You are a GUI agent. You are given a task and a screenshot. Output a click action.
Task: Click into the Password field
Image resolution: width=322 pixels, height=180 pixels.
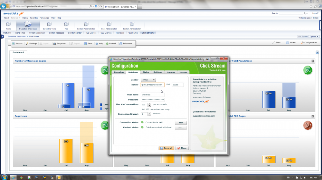153,100
